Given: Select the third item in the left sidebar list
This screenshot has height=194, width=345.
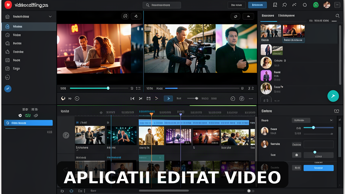Looking at the screenshot, I should [29, 43].
